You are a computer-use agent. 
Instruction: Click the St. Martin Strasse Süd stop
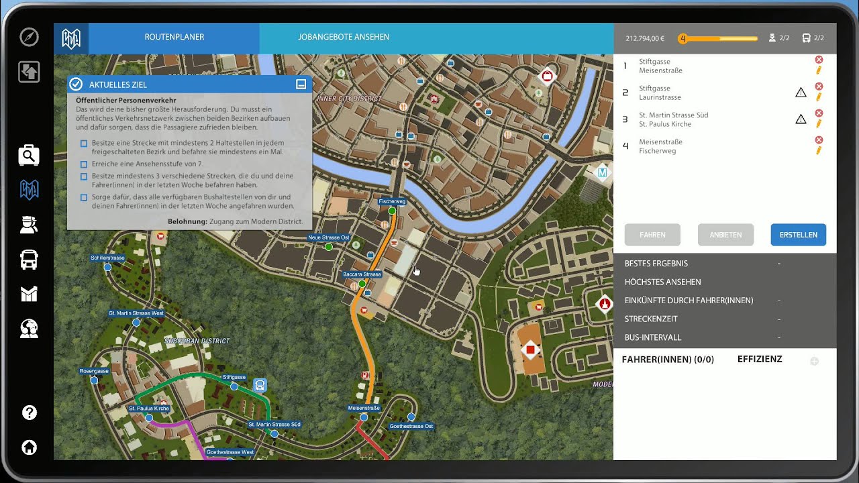tap(274, 434)
